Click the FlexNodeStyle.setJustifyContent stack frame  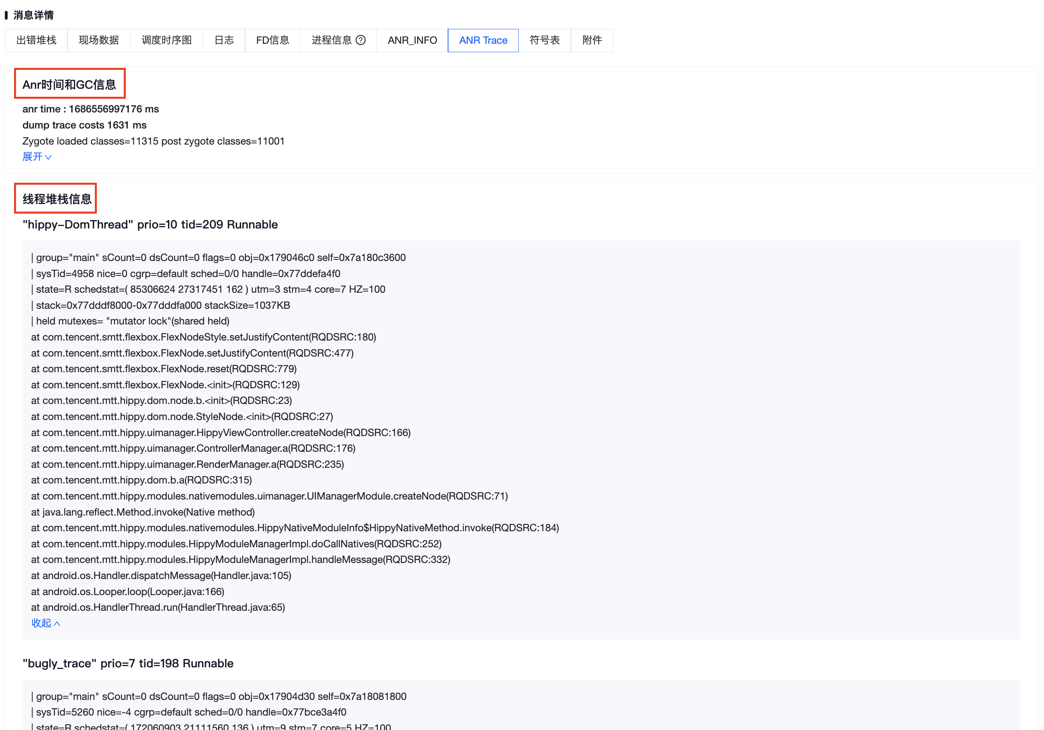tap(203, 337)
